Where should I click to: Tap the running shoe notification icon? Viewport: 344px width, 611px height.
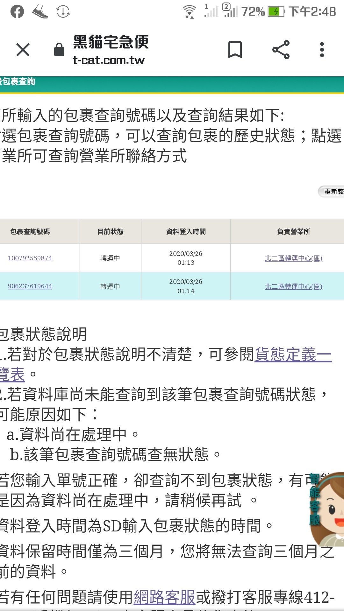tap(40, 12)
